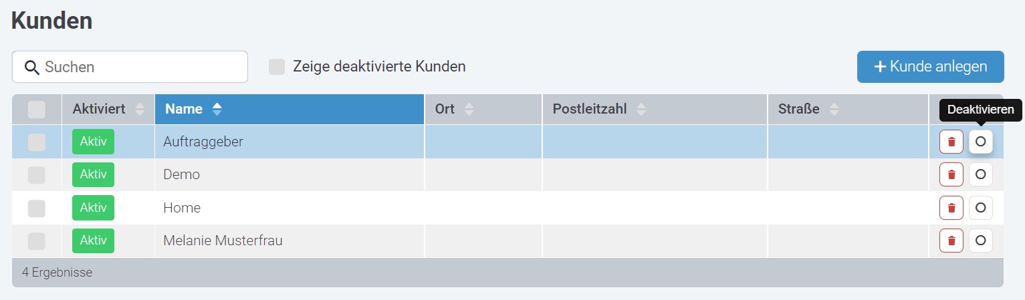Tick the checkbox for Melanie Musterfrau
Screen dimensions: 1025x300
(37, 241)
